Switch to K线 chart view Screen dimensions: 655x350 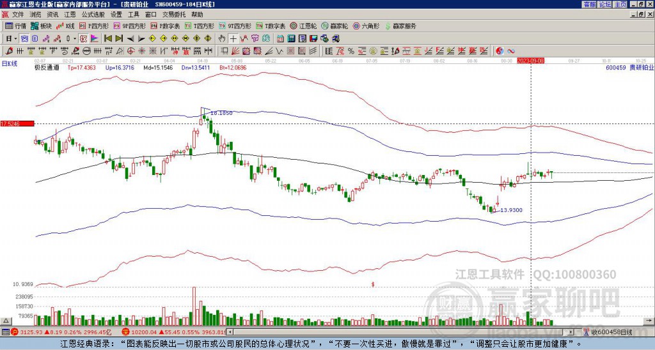66,26
